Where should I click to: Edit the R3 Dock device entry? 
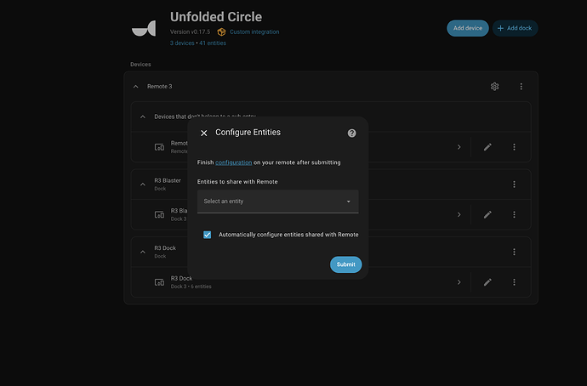(487, 281)
